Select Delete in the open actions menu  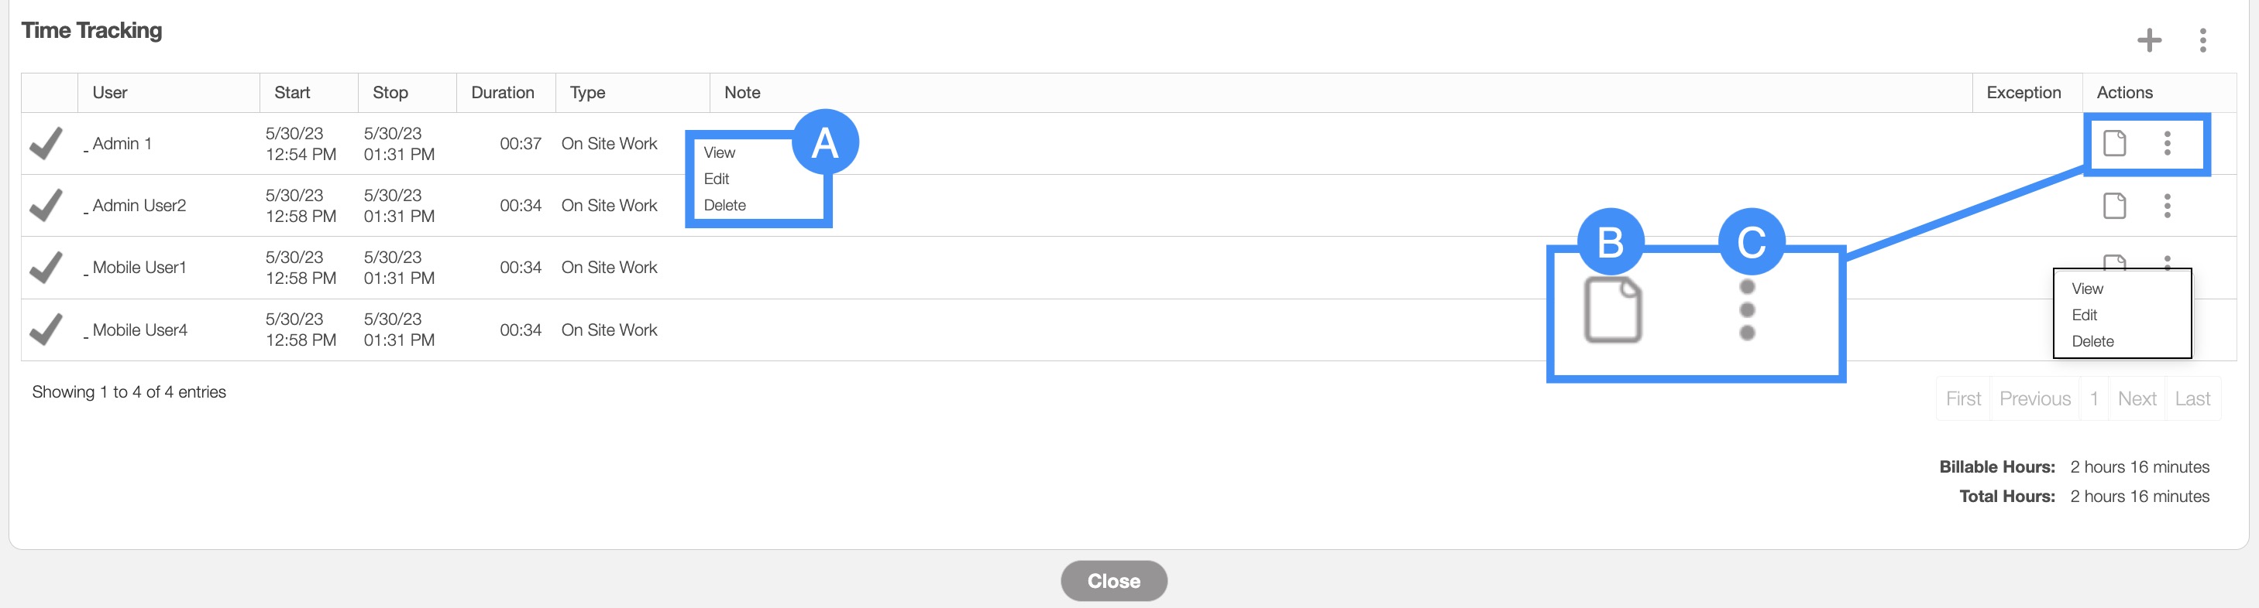2092,342
